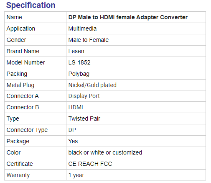Click the Yes package value
211x183 pixels.
[x=73, y=141]
